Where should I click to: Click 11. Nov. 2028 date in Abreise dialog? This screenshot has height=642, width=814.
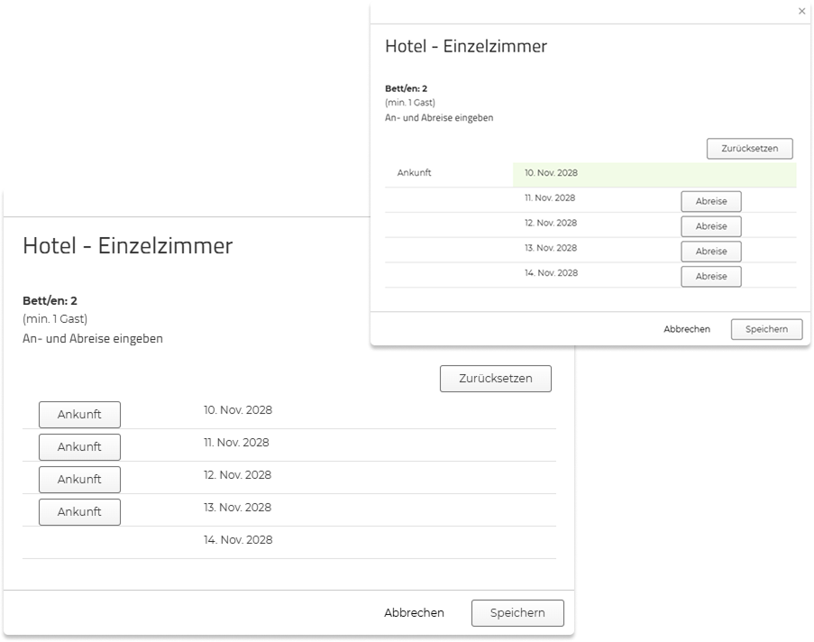550,198
